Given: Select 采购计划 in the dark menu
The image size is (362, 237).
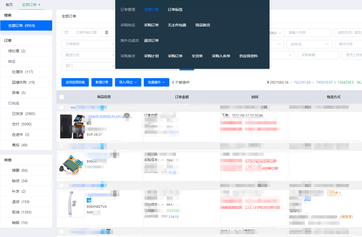Looking at the screenshot, I should pyautogui.click(x=151, y=56).
